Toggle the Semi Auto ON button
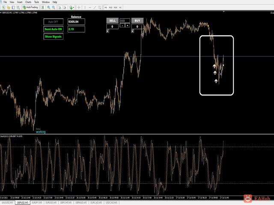274x205 pixels. 53,29
